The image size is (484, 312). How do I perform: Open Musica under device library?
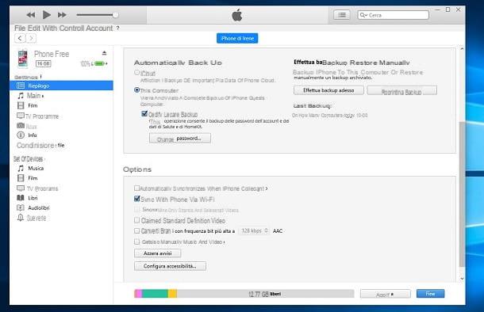[x=31, y=169]
